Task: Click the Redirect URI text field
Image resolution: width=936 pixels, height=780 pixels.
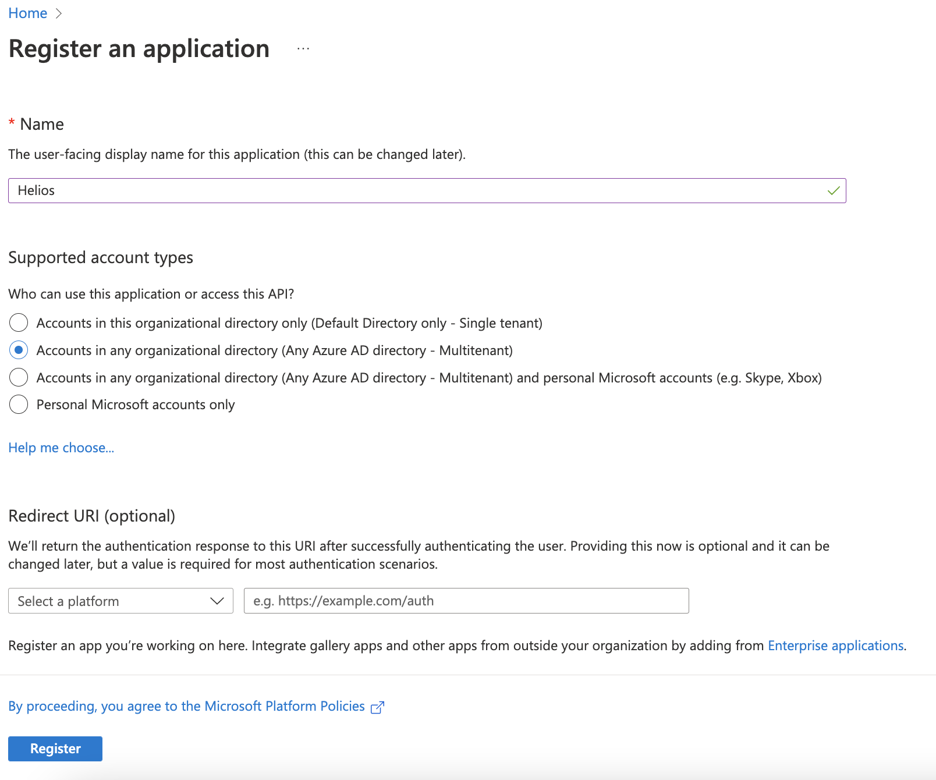Action: click(x=466, y=601)
